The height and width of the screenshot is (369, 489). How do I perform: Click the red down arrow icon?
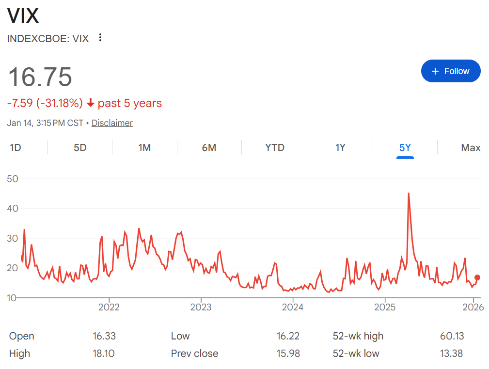pos(91,103)
